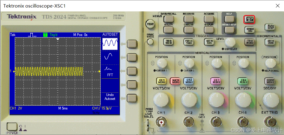Toggle the pink CH3 MENU button
The height and width of the screenshot is (135, 284).
[216, 81]
